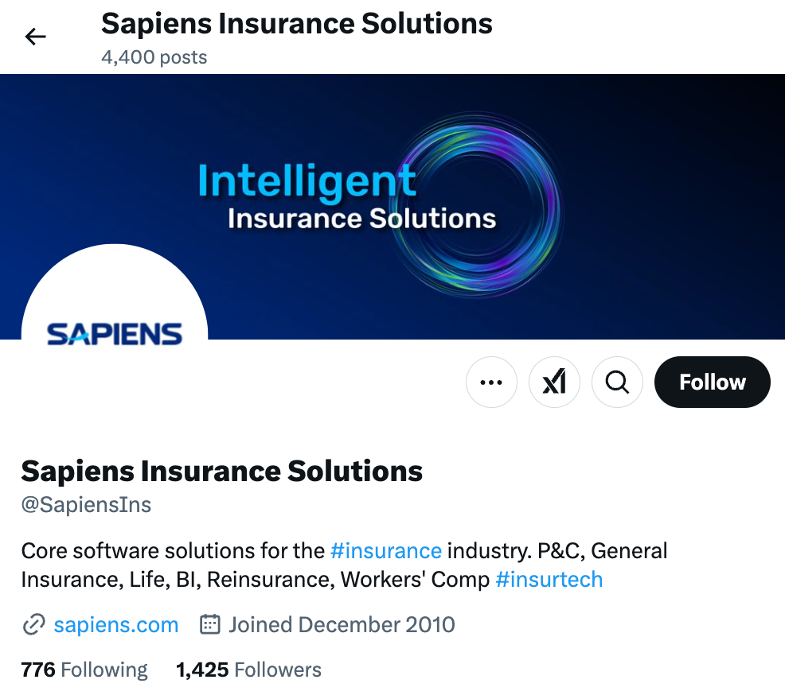Visit the sapiens.com website link

[x=115, y=625]
